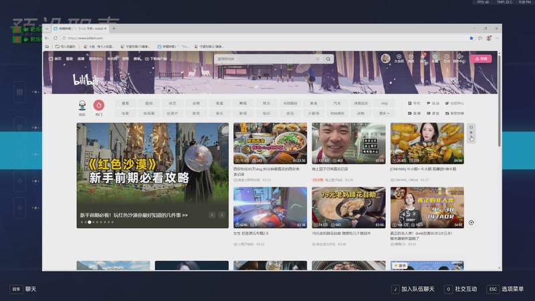Select the vlog category button

point(384,103)
